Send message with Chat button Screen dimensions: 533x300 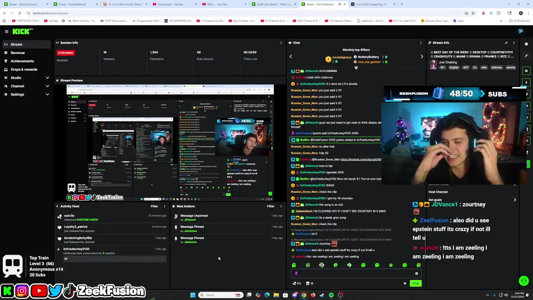point(416,283)
